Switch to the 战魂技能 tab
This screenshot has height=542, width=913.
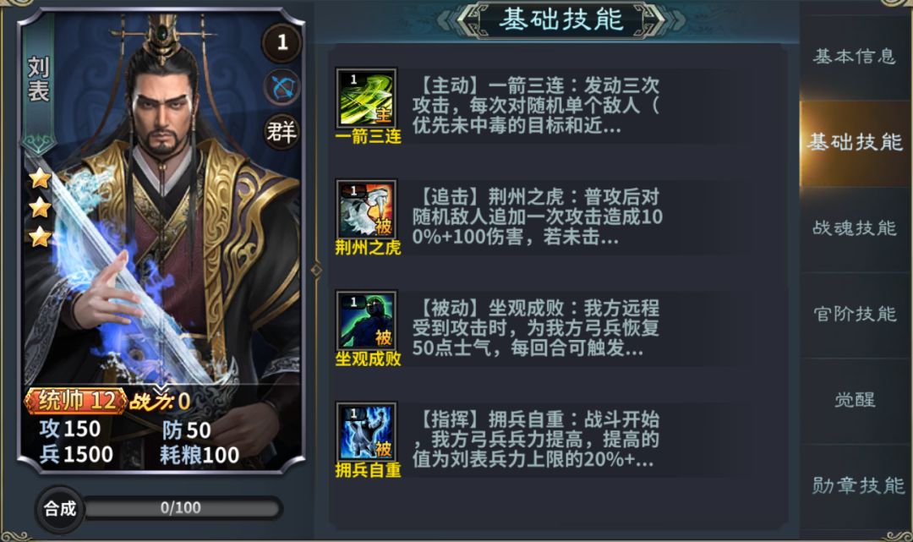854,228
